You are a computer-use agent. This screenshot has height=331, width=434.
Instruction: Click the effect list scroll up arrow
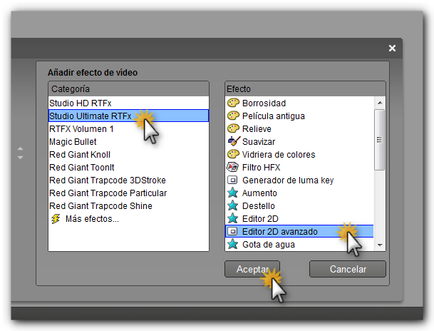380,103
